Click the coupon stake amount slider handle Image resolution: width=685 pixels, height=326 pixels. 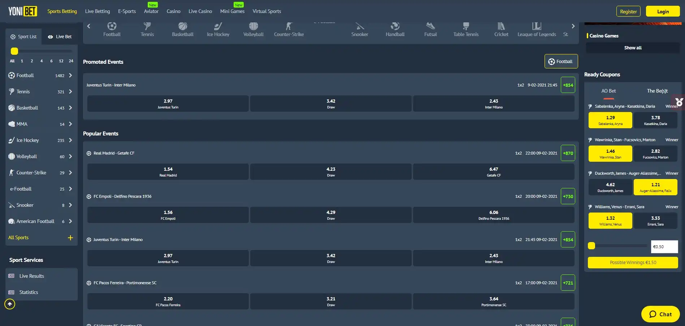point(591,246)
